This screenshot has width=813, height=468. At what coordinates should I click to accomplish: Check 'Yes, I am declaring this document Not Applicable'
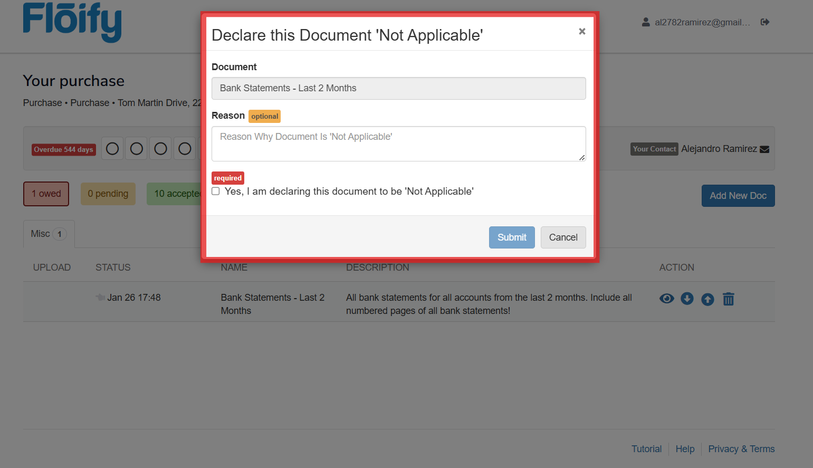pyautogui.click(x=215, y=191)
